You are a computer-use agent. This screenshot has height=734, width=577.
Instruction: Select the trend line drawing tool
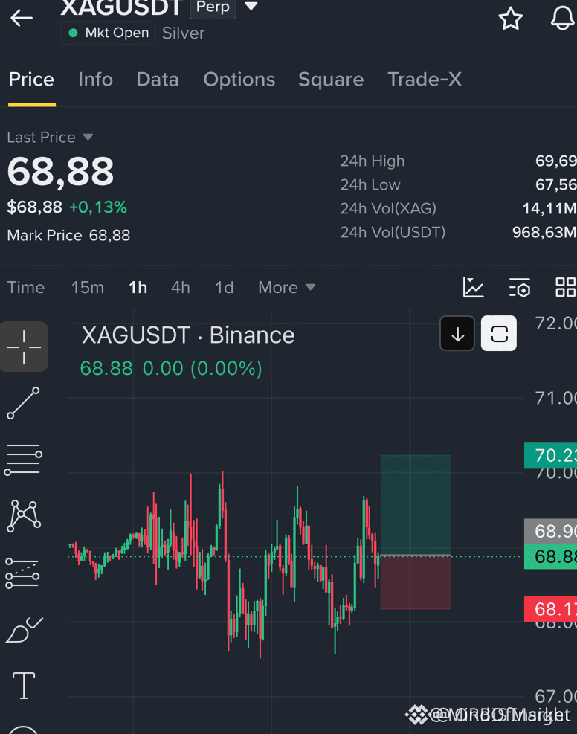pos(23,404)
